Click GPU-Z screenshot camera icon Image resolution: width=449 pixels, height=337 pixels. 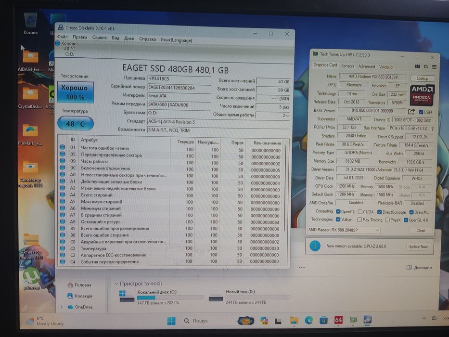[417, 66]
